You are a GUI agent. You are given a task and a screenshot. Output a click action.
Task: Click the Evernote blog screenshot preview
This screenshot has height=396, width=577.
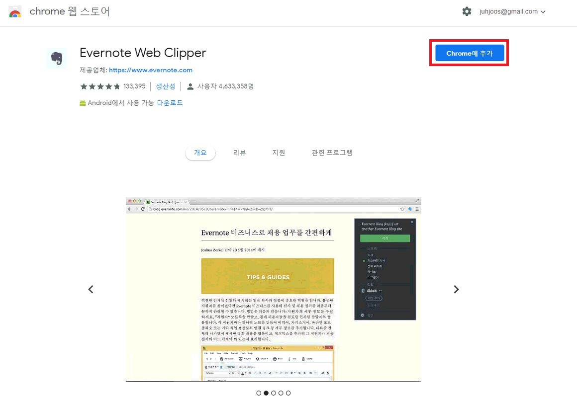point(274,289)
